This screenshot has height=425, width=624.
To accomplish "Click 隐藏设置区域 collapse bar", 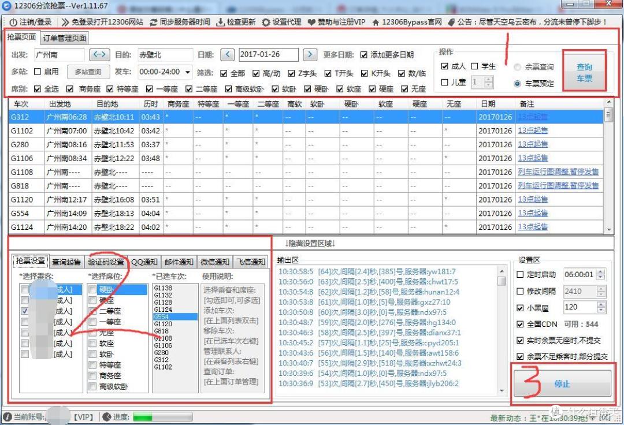I will [x=310, y=243].
